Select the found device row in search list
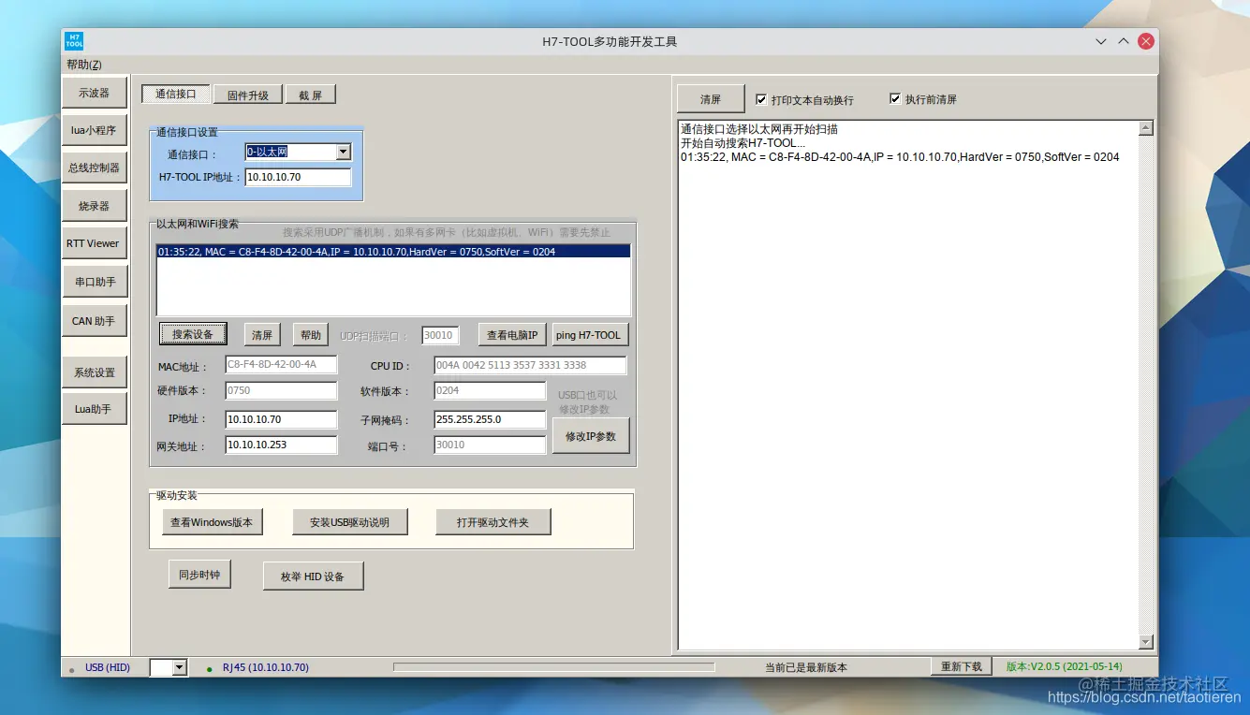 click(393, 251)
